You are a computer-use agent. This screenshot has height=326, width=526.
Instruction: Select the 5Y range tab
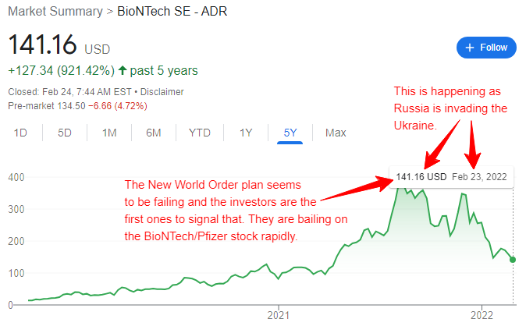(290, 133)
